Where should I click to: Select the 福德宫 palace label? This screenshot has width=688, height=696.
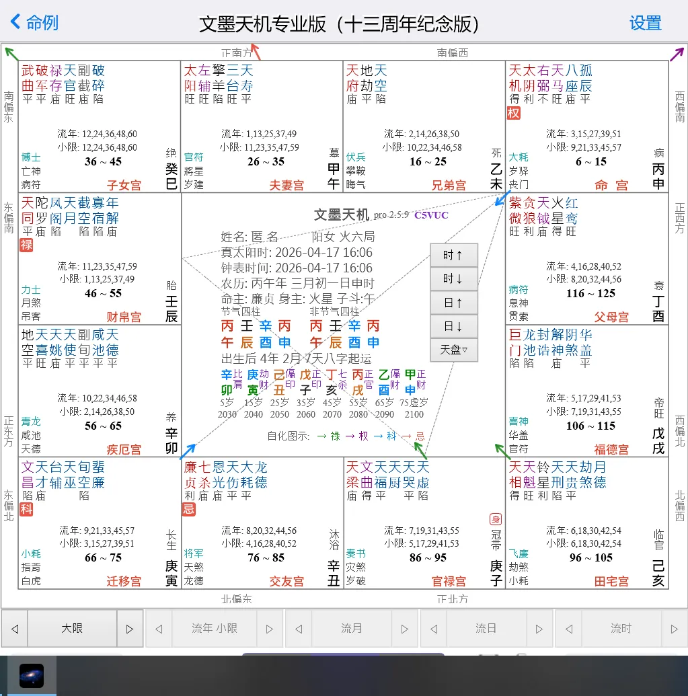611,449
